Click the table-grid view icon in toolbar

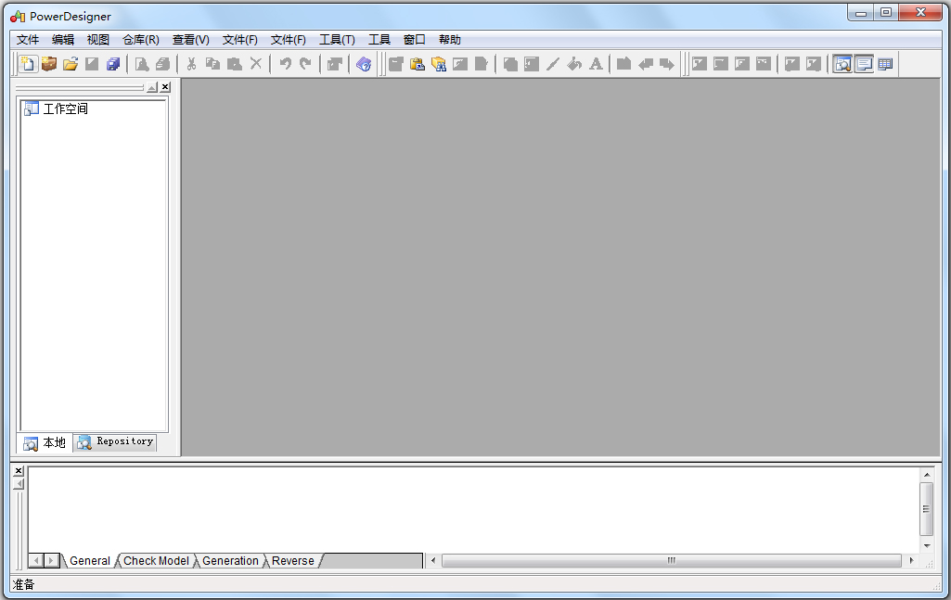(x=885, y=64)
